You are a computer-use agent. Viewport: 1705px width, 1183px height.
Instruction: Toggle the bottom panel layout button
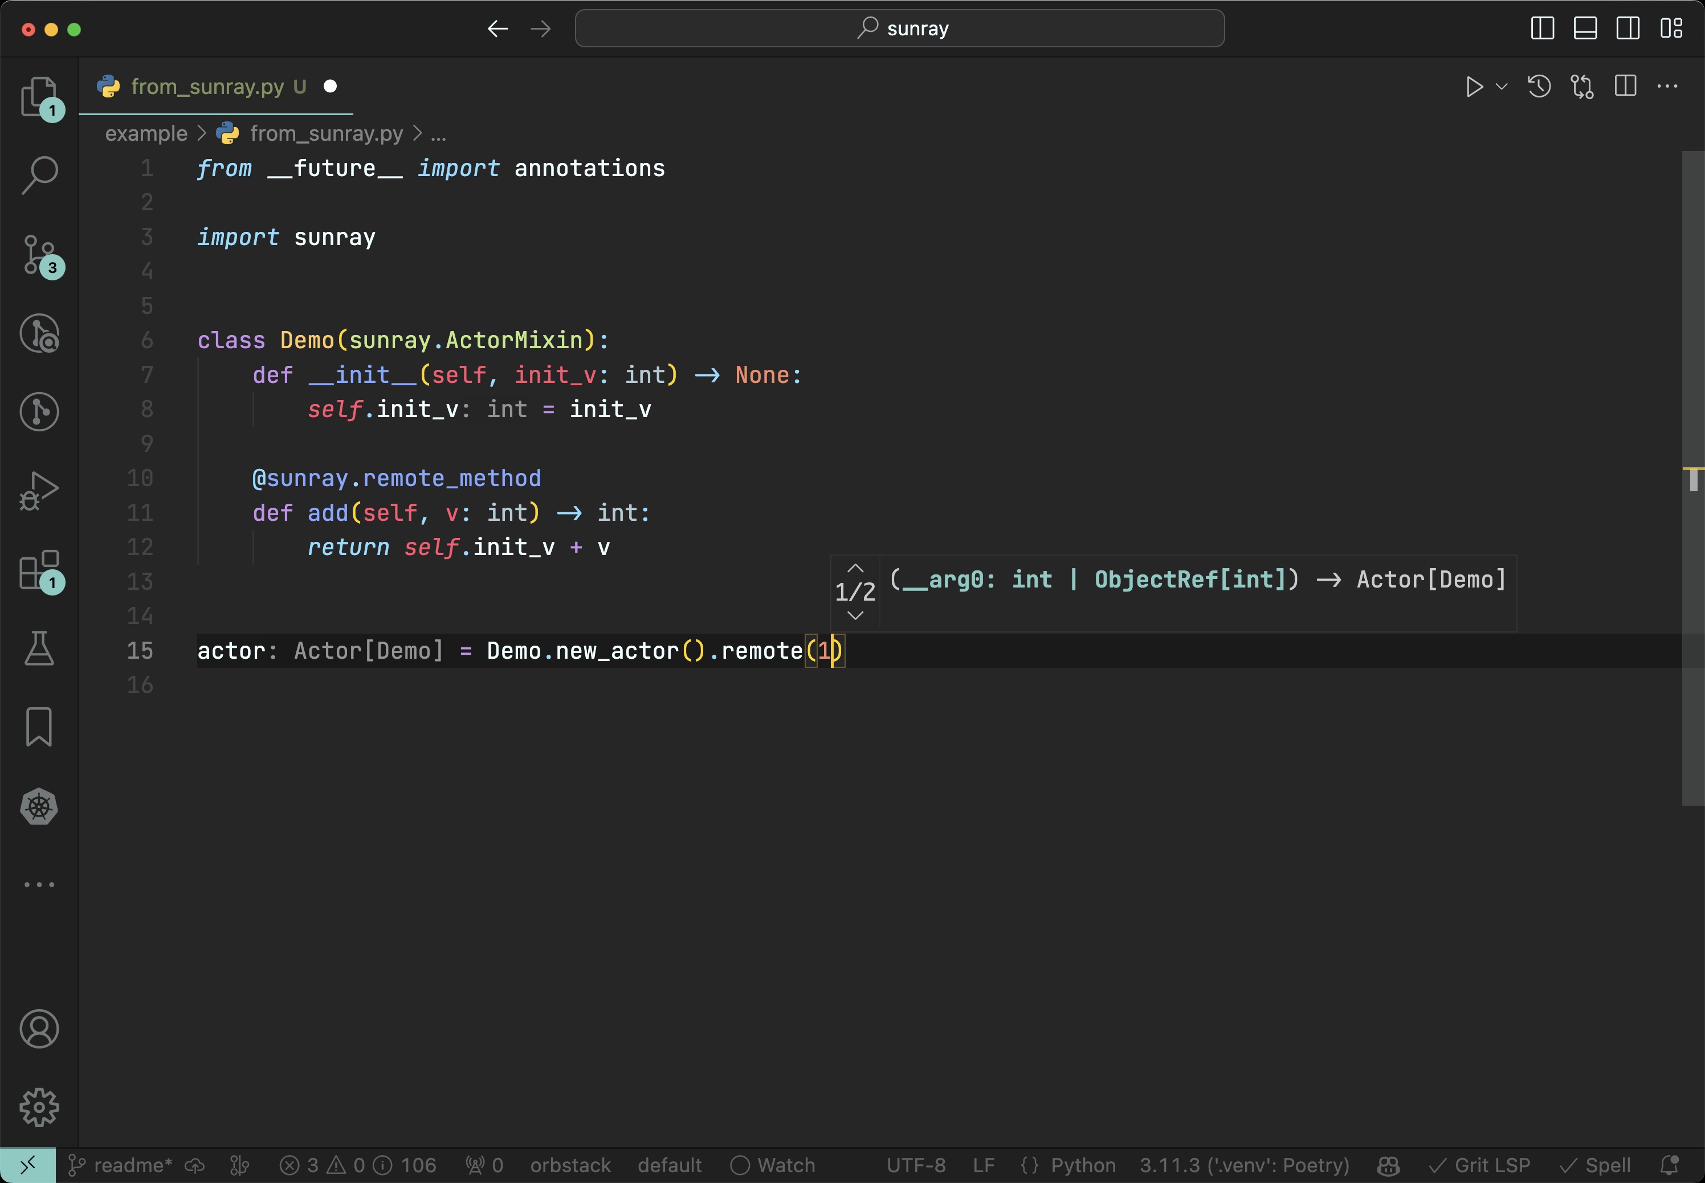coord(1585,28)
